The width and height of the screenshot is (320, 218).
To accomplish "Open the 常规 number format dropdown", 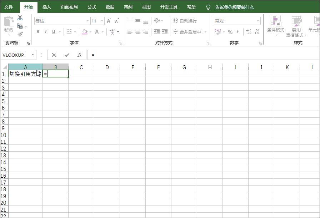I will click(x=258, y=21).
